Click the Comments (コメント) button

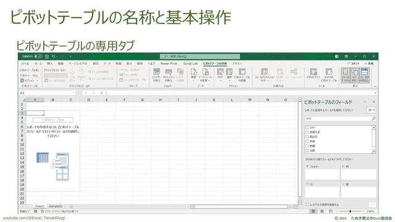(x=353, y=64)
